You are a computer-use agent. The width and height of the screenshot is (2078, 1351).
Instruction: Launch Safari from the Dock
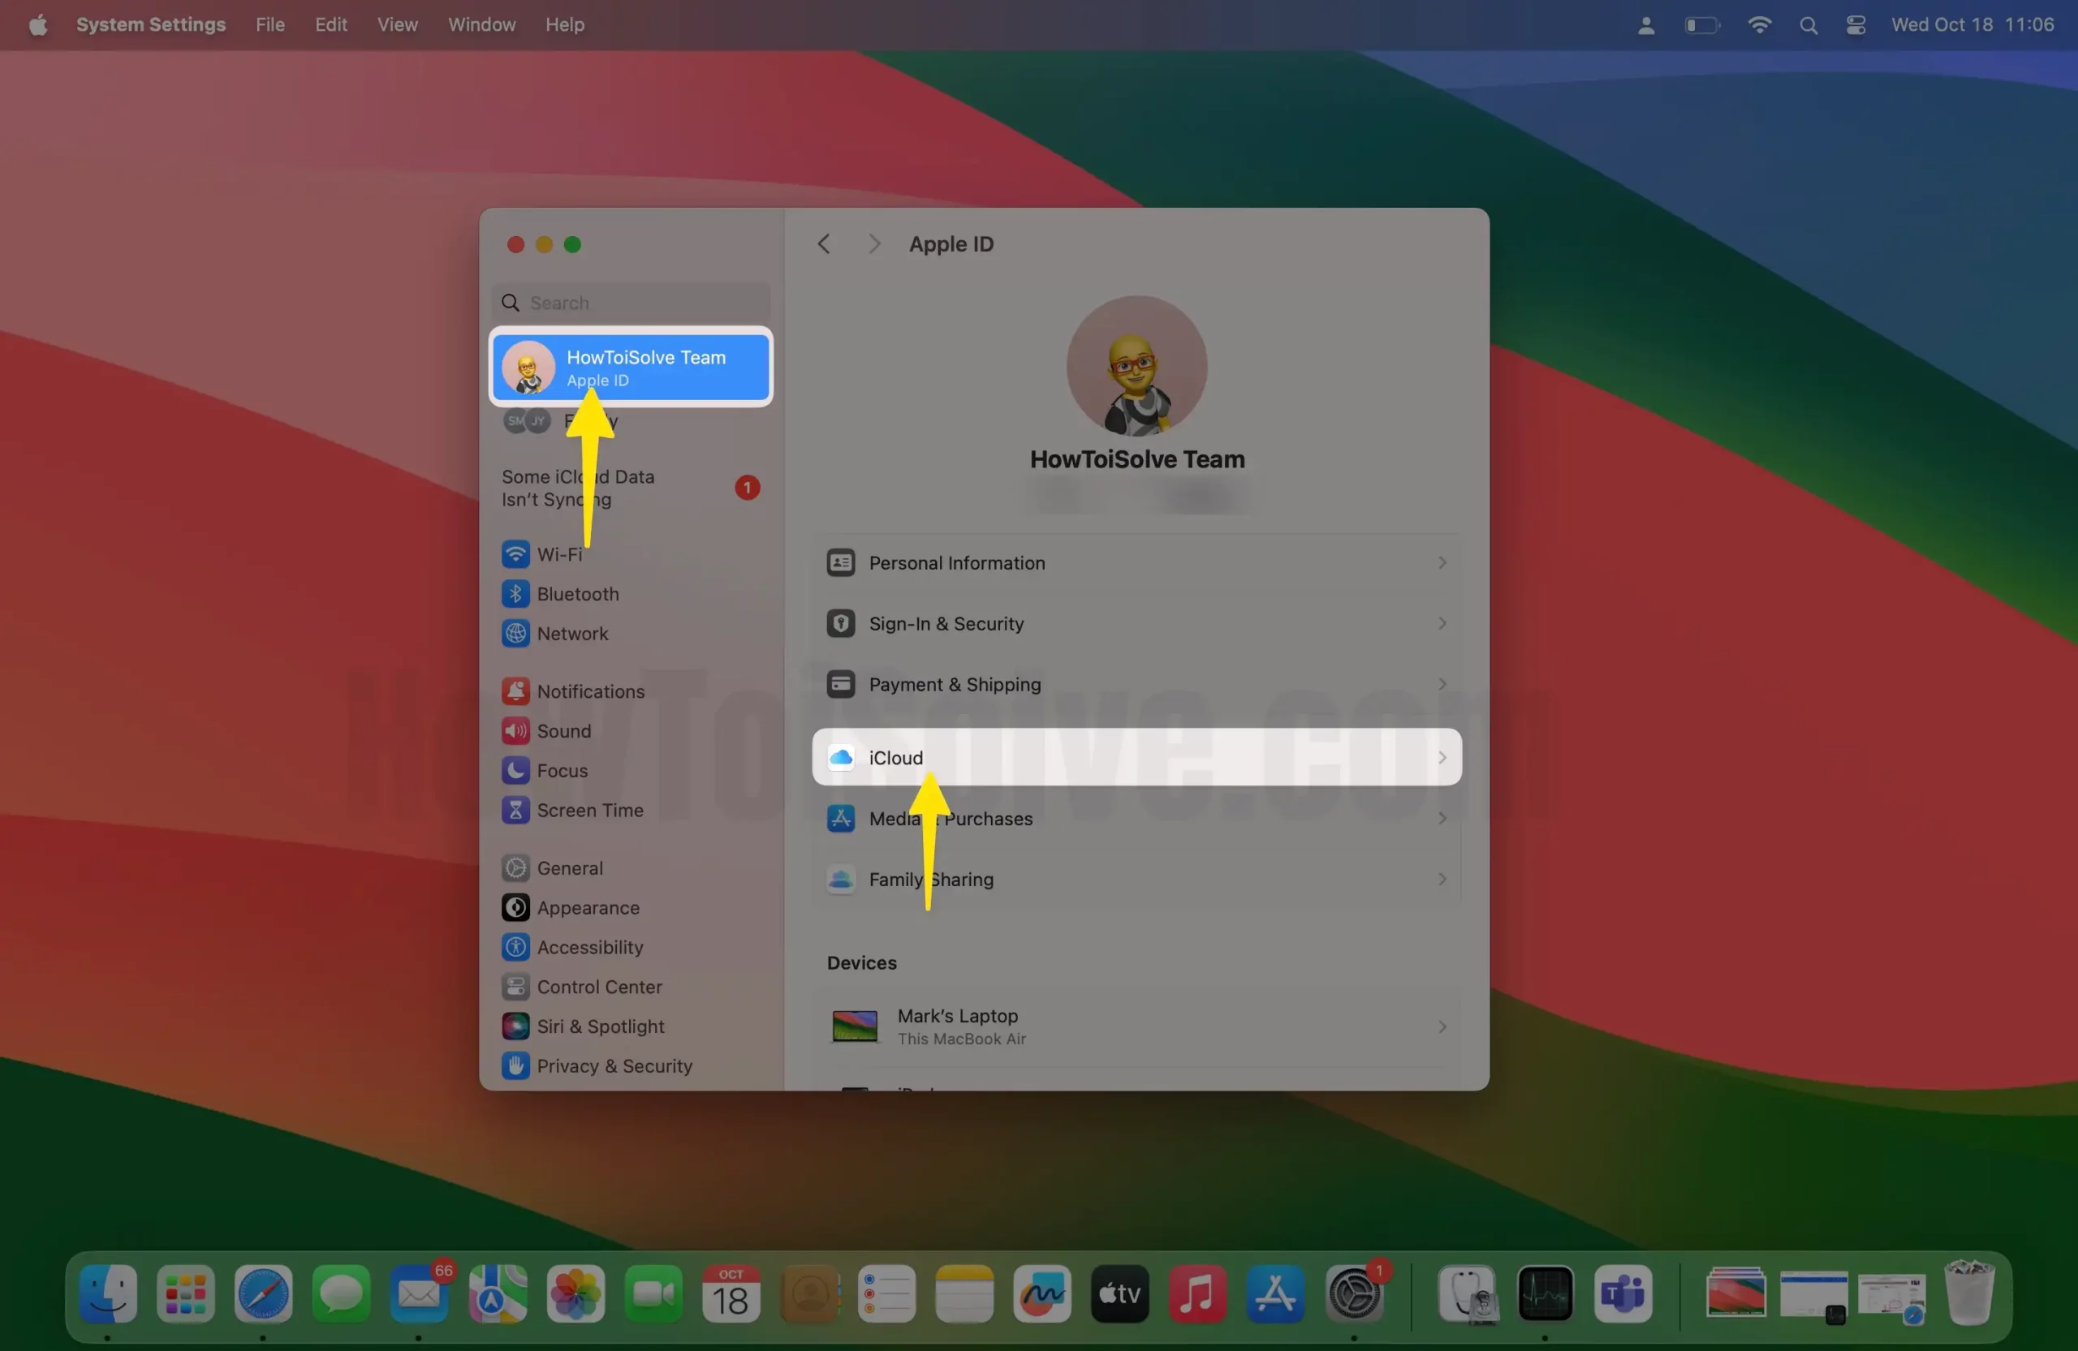click(263, 1293)
